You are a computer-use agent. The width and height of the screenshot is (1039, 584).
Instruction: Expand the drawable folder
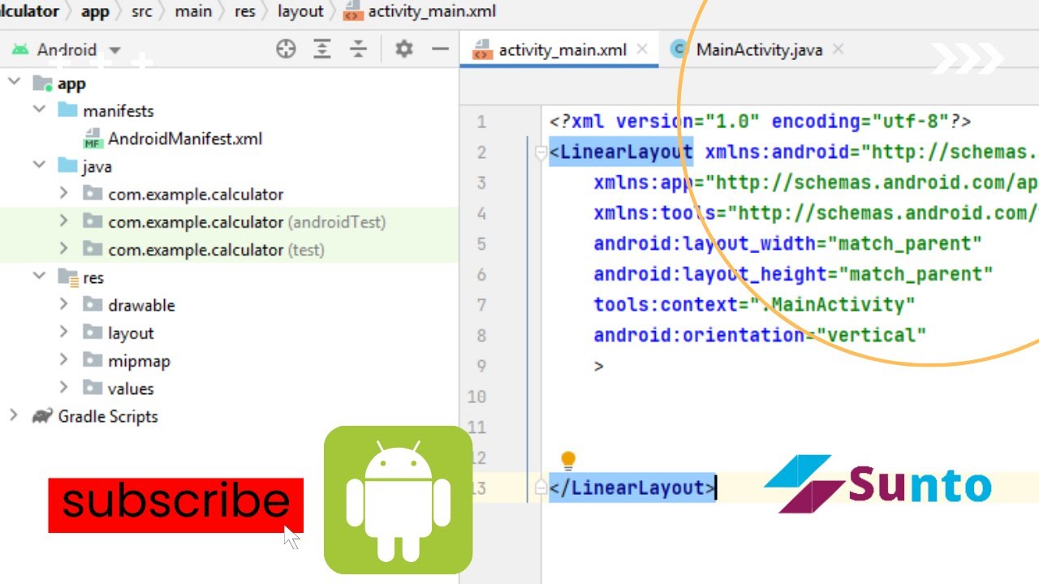(63, 304)
